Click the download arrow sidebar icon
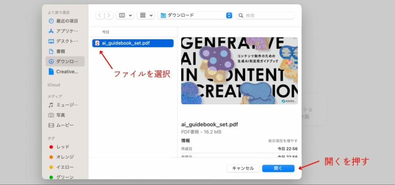The width and height of the screenshot is (395, 185). pos(51,61)
